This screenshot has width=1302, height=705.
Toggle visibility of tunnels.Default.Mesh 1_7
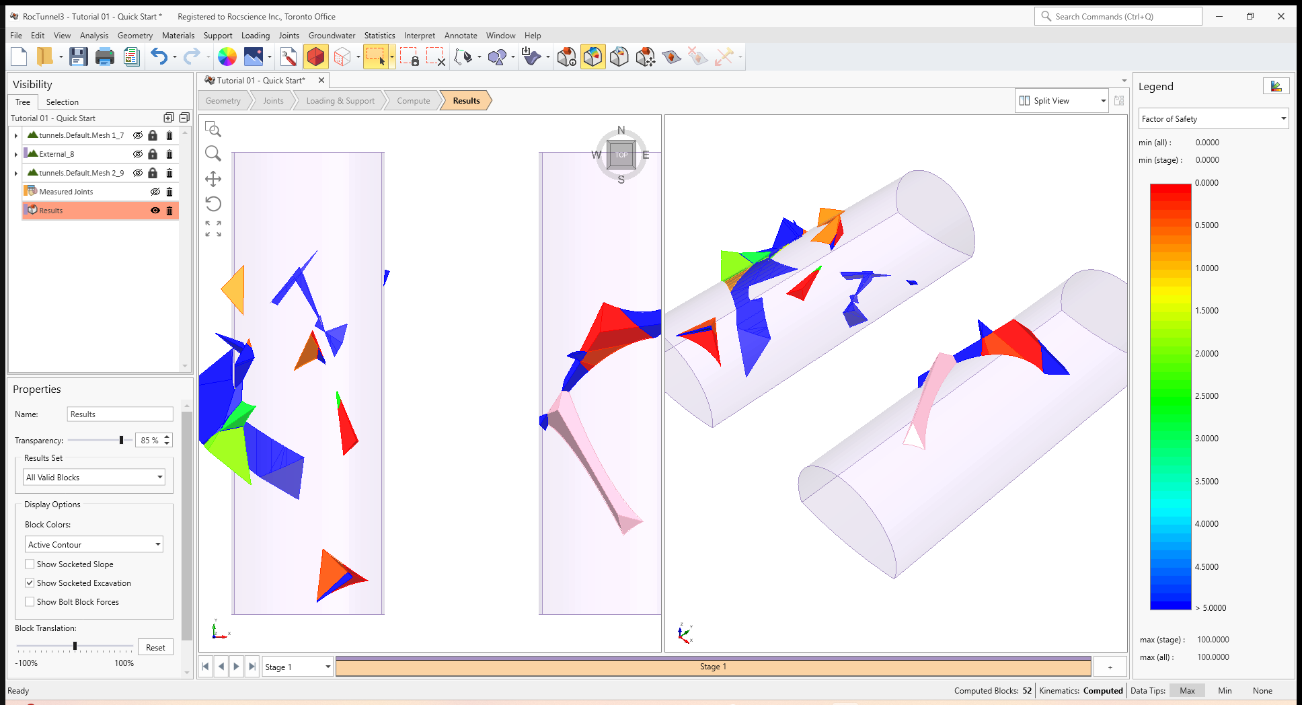(x=138, y=135)
